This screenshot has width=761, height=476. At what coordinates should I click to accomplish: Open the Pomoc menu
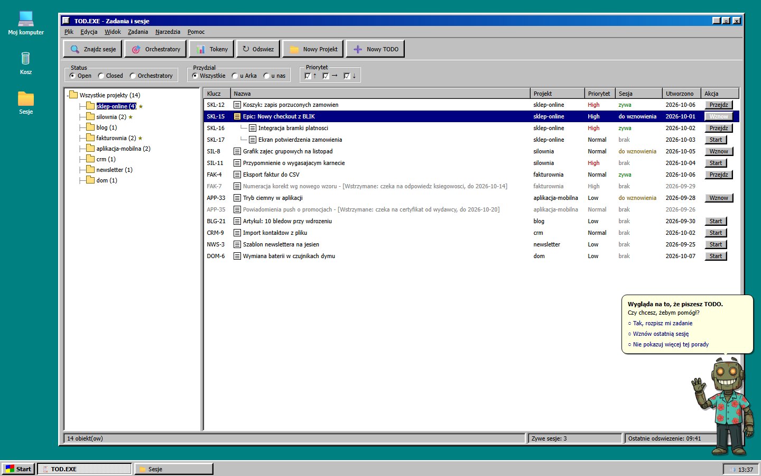coord(196,32)
